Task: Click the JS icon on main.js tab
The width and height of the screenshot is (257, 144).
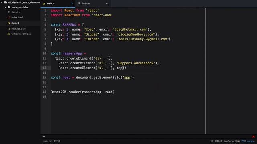Action: (44, 4)
